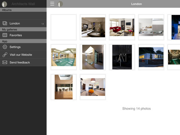Select Send feedback
This screenshot has height=135, width=180.
[23, 62]
